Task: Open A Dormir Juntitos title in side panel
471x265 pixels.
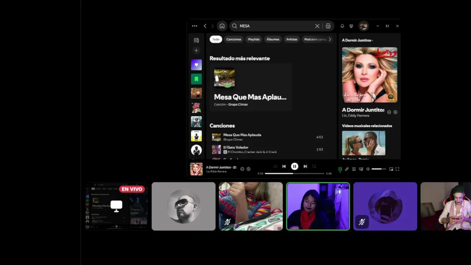Action: [x=363, y=110]
